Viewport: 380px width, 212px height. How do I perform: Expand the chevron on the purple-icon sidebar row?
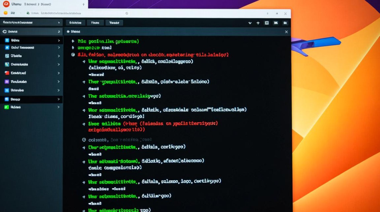(x=59, y=82)
